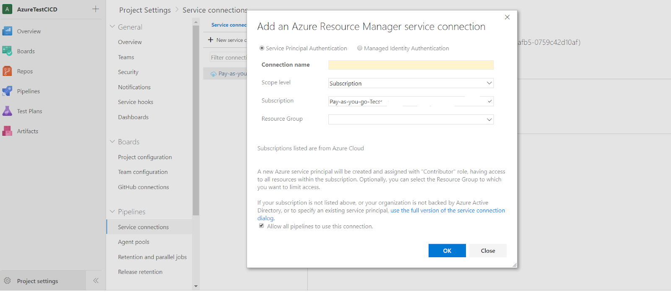Open the Scope level dropdown

[411, 83]
